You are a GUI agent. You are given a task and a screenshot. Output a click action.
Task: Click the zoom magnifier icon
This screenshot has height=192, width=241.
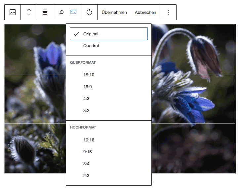point(61,12)
